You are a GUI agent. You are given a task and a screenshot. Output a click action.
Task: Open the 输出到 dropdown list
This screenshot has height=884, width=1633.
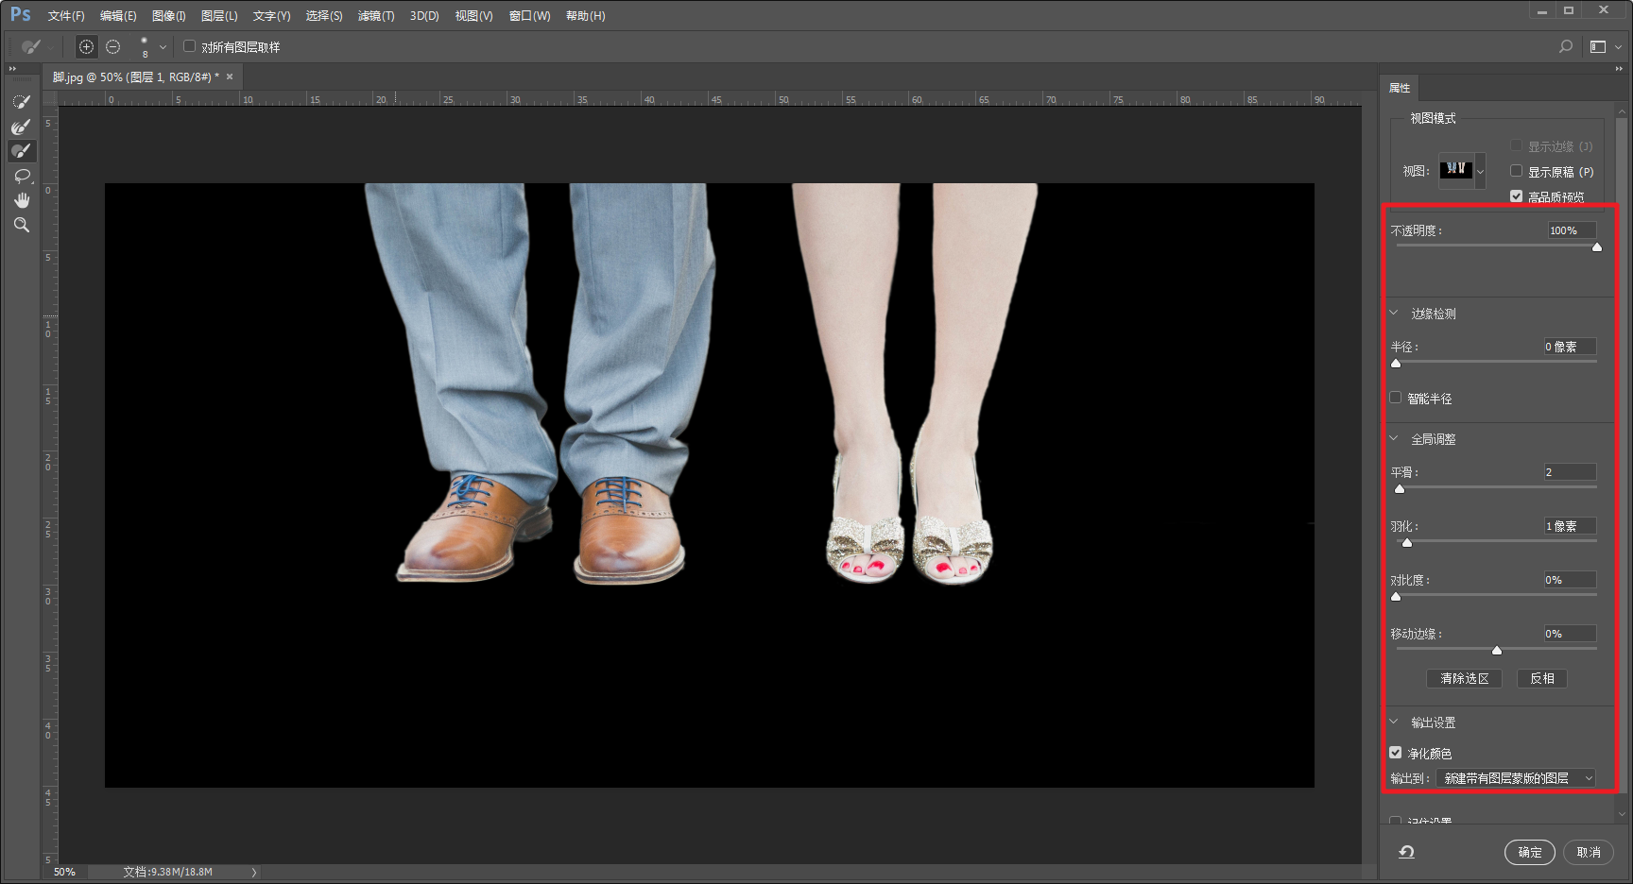[1515, 778]
